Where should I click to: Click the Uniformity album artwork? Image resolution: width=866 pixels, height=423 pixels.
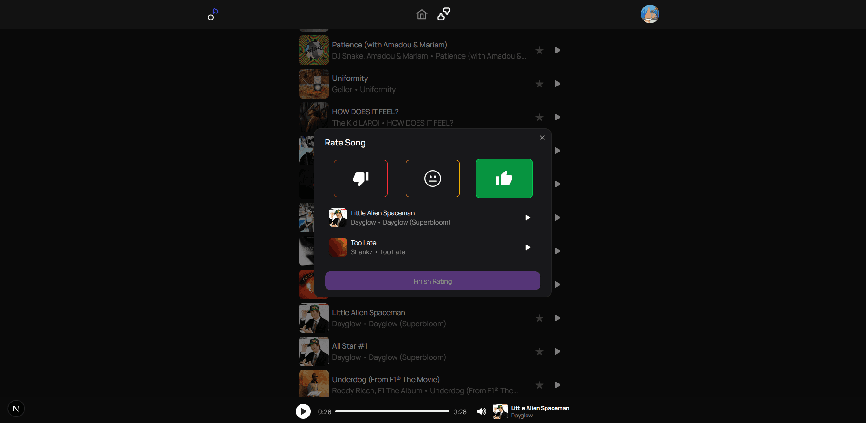(x=314, y=84)
